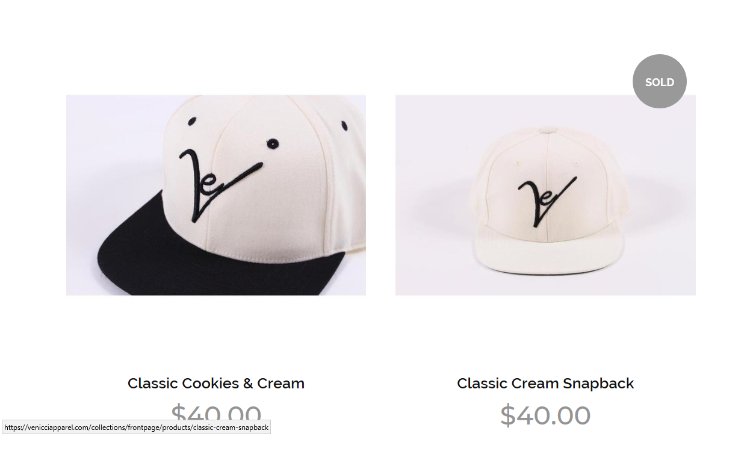Click the word "Snapback" in the right title
The width and height of the screenshot is (756, 454).
tap(598, 384)
